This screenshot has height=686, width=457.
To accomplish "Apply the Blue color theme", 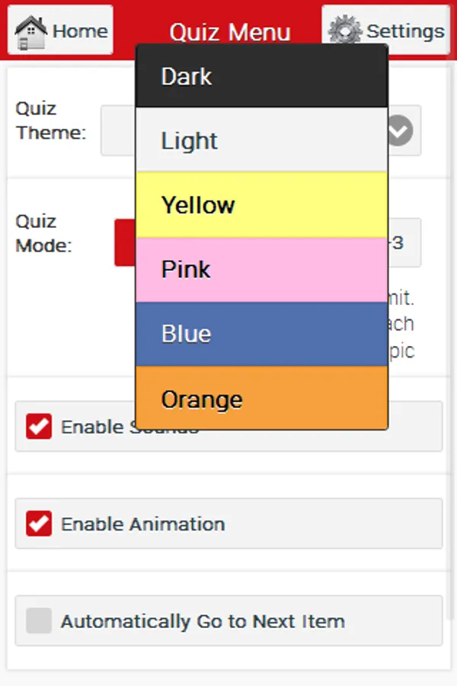I will point(262,334).
